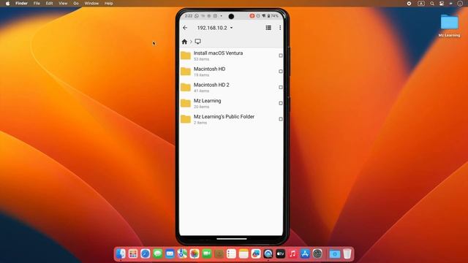Switch to list view layout icon
The image size is (468, 263).
coord(268,28)
